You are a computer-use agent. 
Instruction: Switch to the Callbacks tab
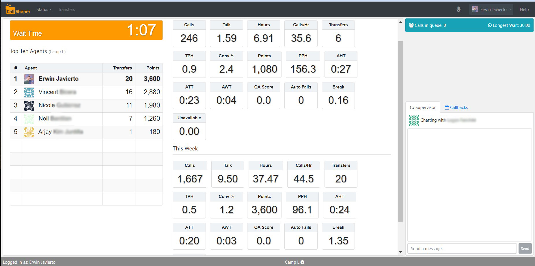(456, 107)
